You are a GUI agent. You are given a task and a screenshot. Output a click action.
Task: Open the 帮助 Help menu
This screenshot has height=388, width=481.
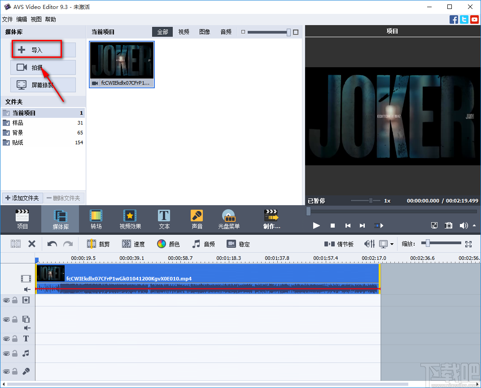click(x=50, y=19)
